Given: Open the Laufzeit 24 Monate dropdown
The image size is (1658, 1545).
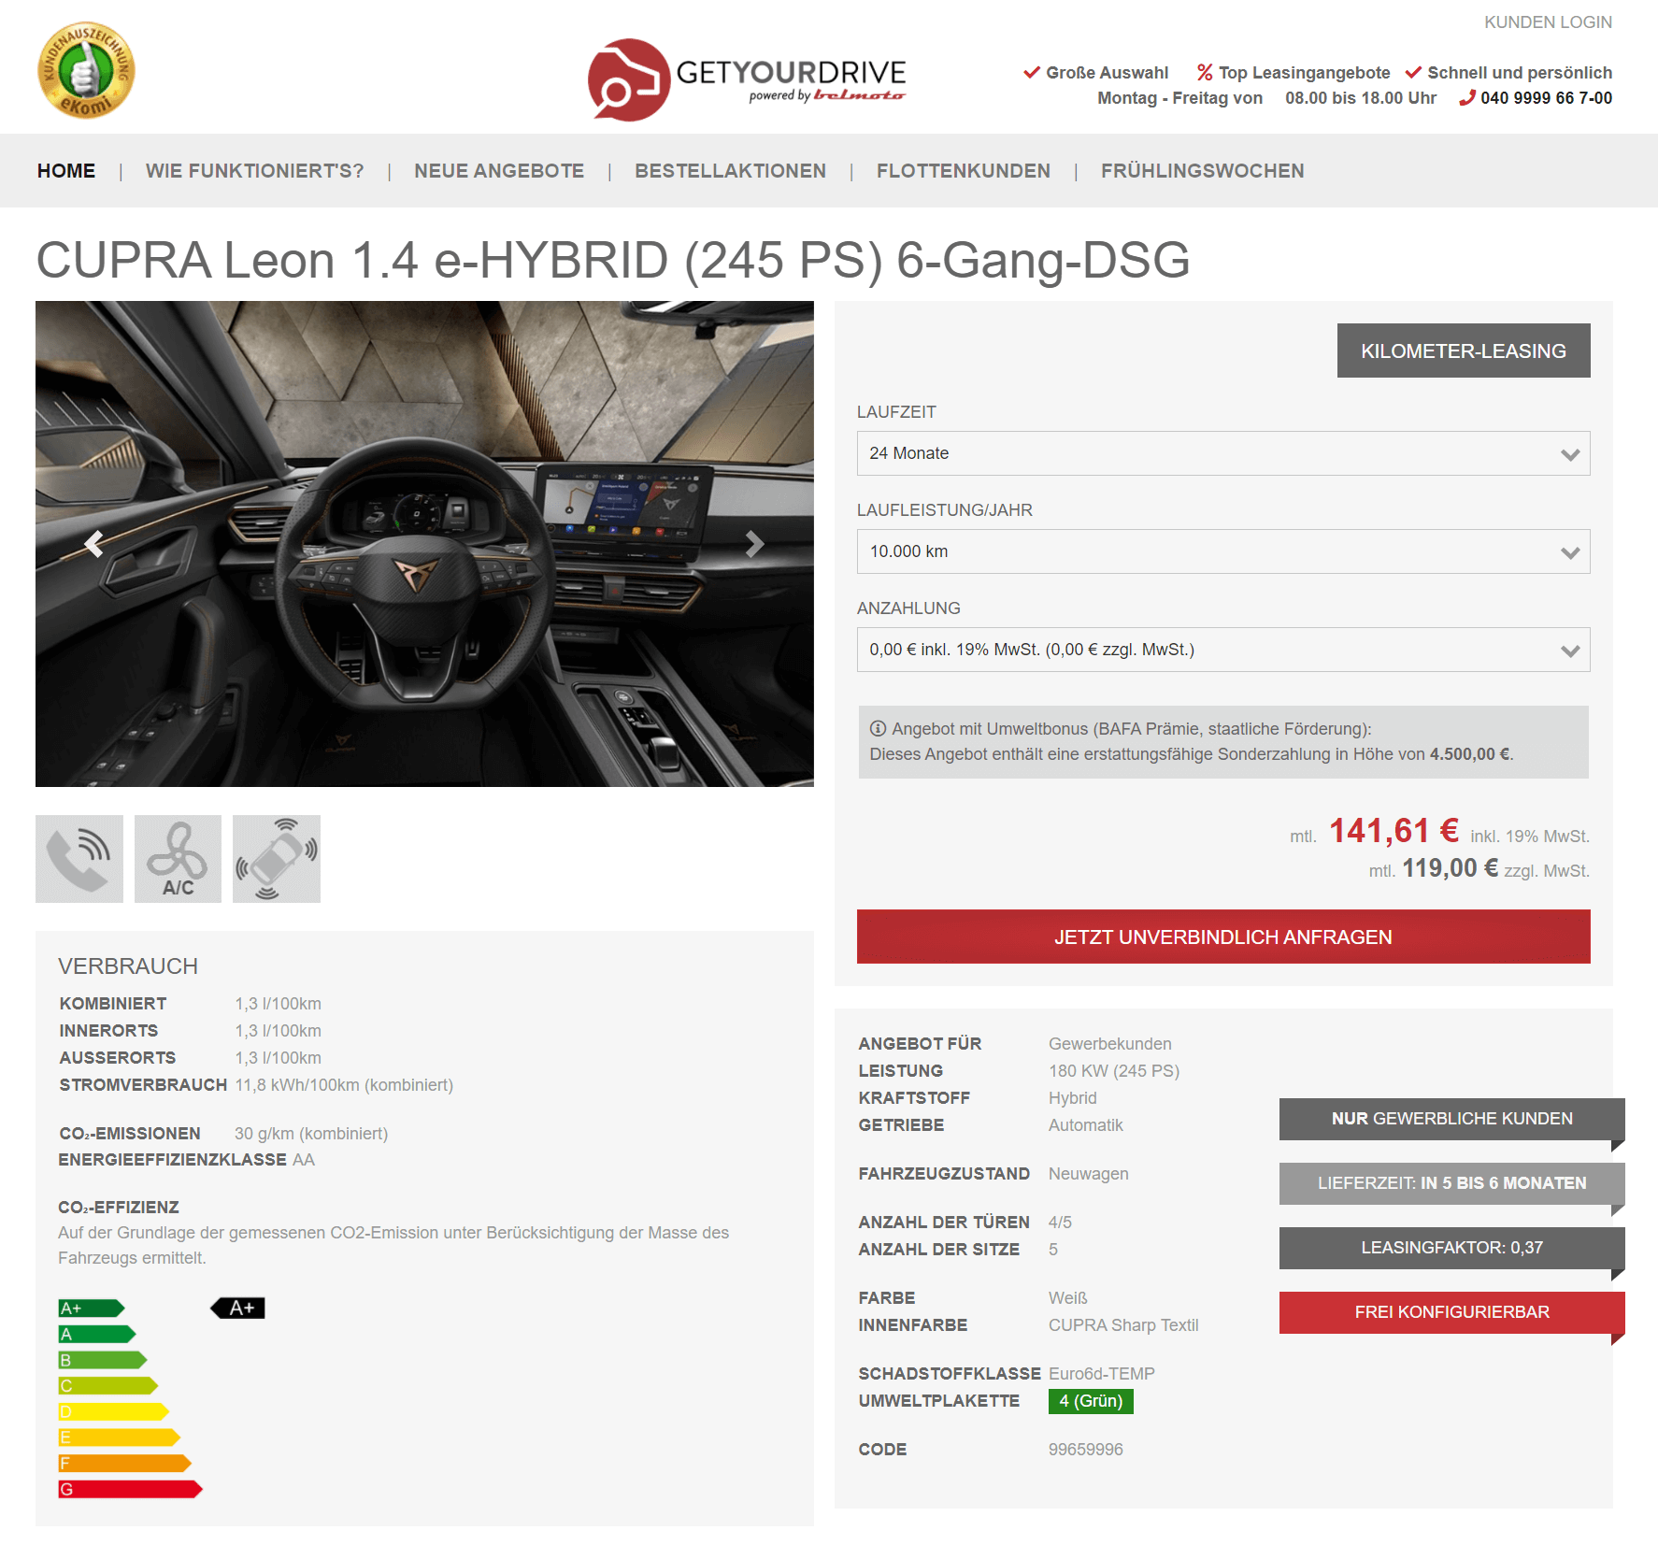Looking at the screenshot, I should pyautogui.click(x=1223, y=453).
